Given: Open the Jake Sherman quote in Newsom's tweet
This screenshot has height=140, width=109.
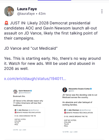Looking at the screenshot, I should coord(29,117).
